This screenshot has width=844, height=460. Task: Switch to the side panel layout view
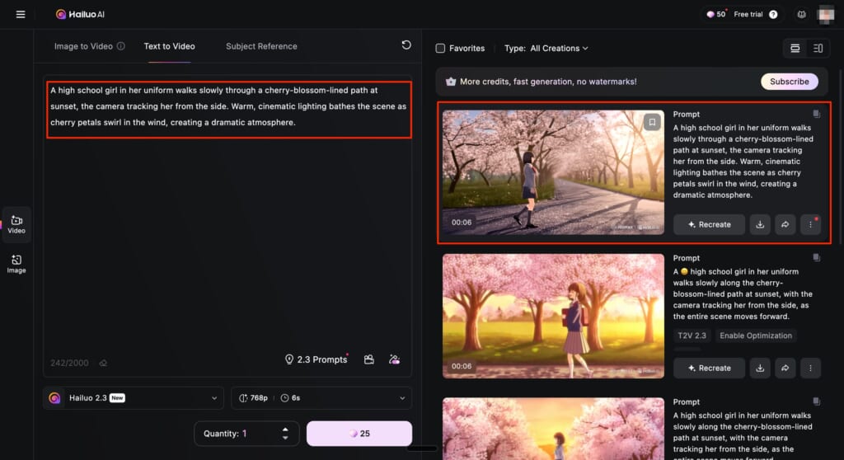(x=818, y=49)
